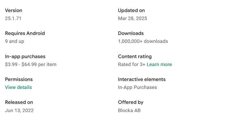This screenshot has width=226, height=119.
Task: Click the Version heading
Action: (x=13, y=10)
